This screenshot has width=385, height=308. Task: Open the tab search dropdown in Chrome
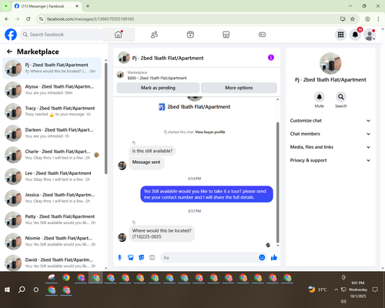6,6
